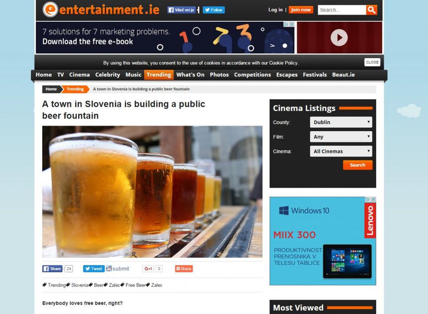Click the orange Share button below article
This screenshot has width=428, height=314.
(184, 269)
